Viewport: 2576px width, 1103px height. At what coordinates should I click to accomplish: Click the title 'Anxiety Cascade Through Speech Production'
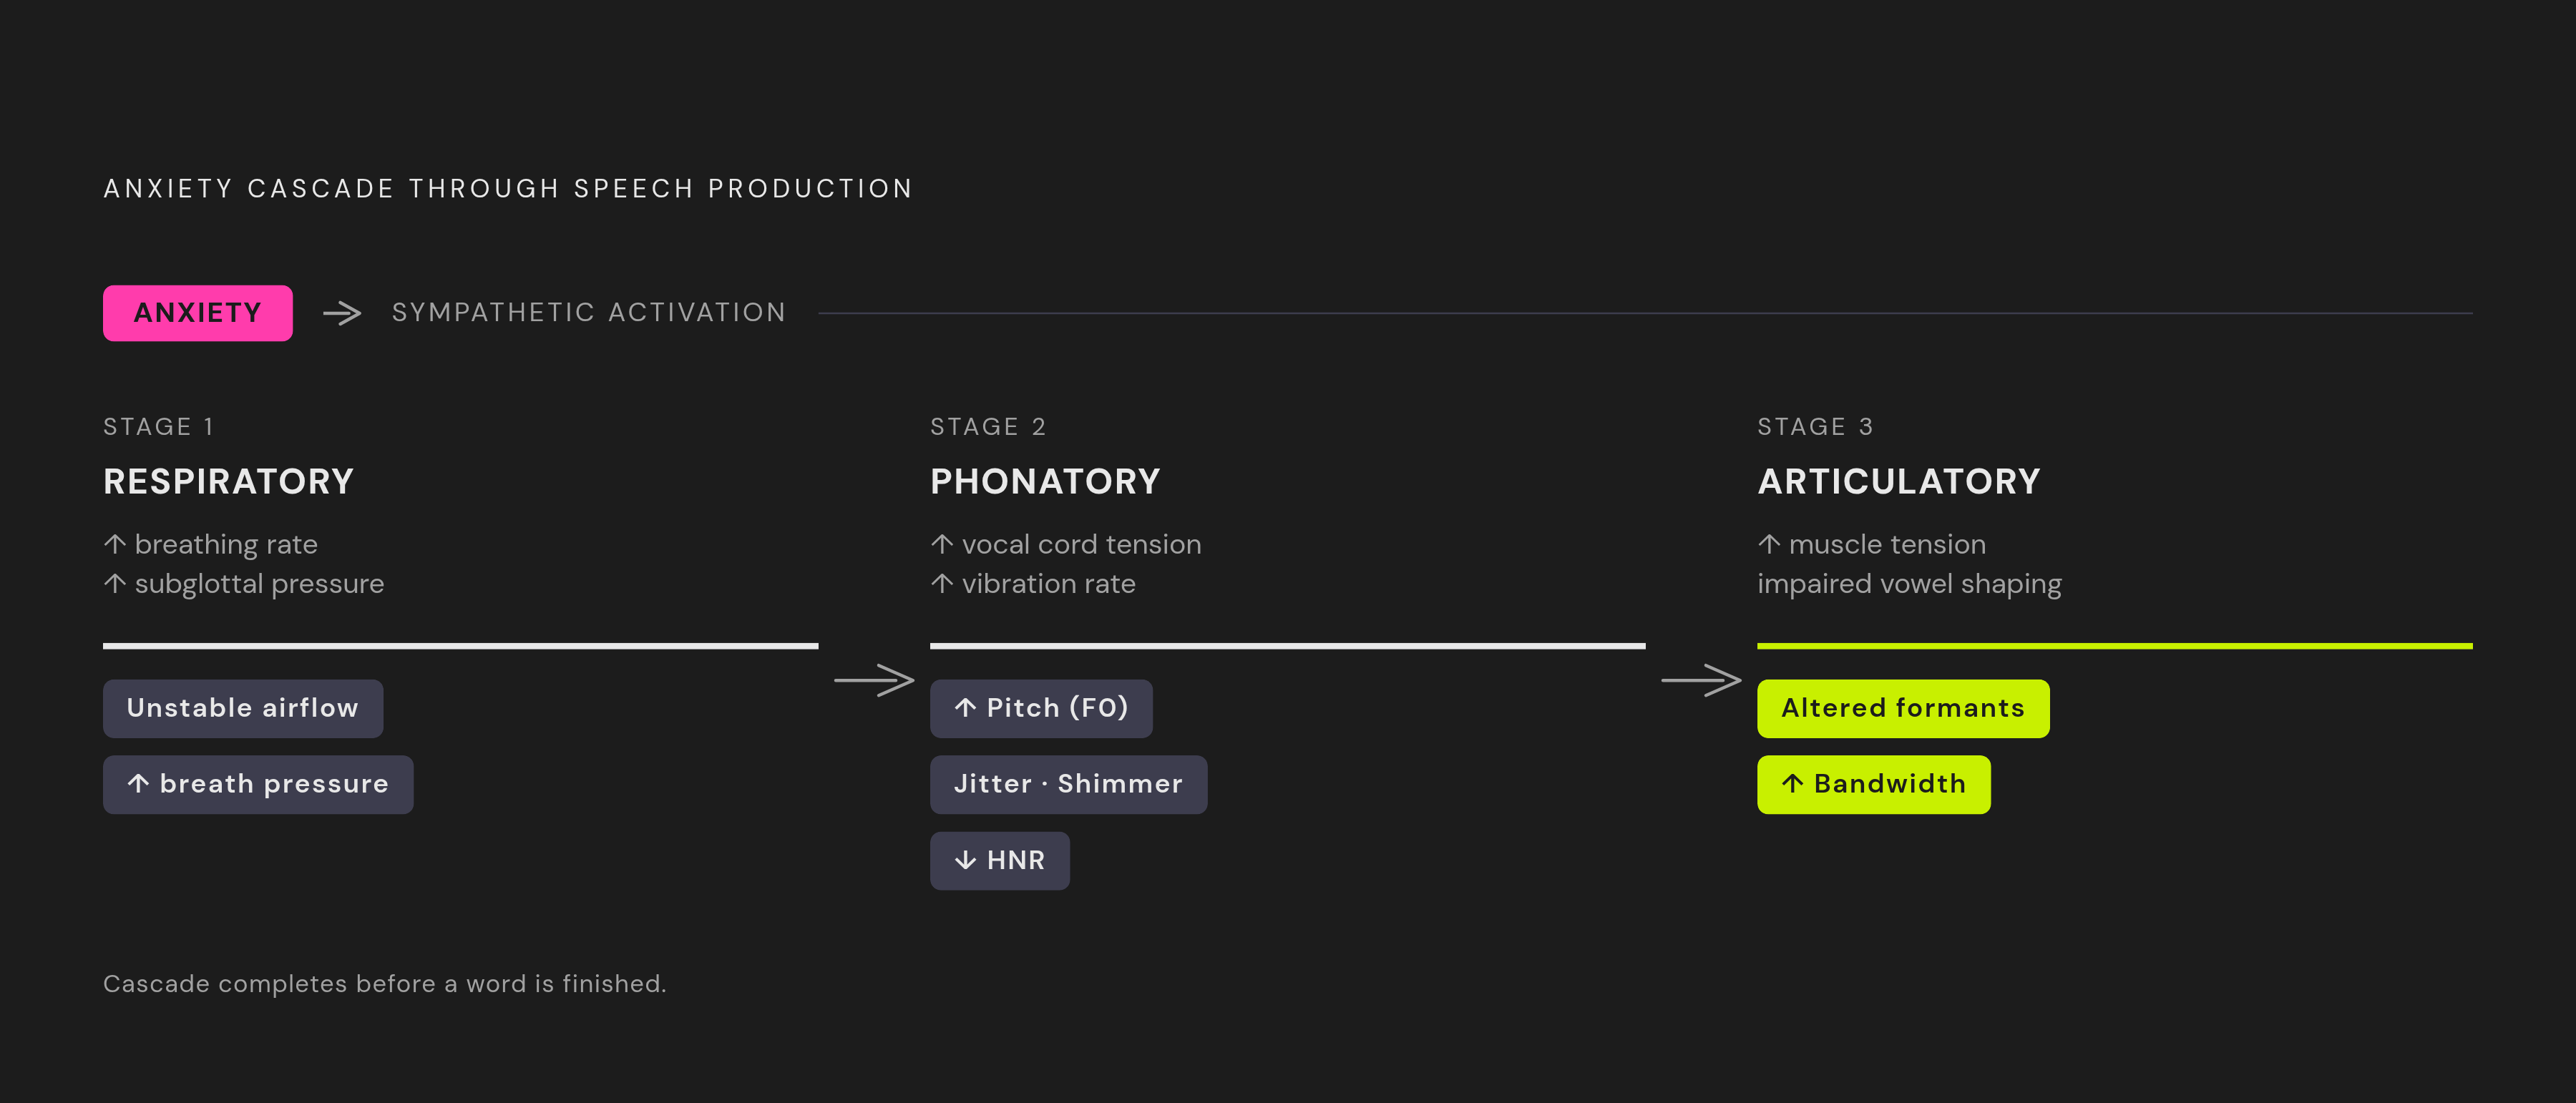(508, 188)
